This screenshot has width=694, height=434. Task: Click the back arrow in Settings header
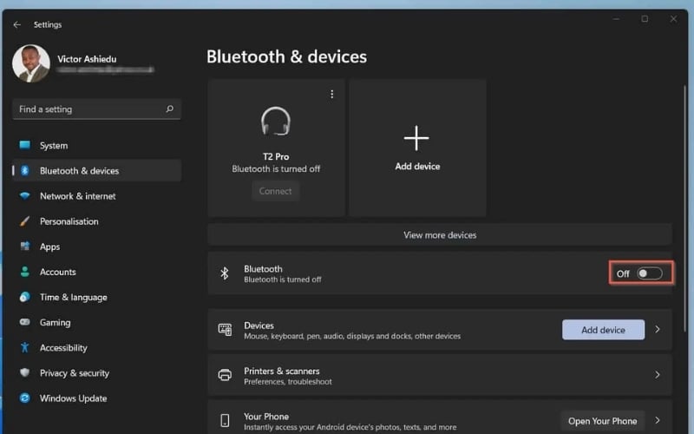click(16, 25)
